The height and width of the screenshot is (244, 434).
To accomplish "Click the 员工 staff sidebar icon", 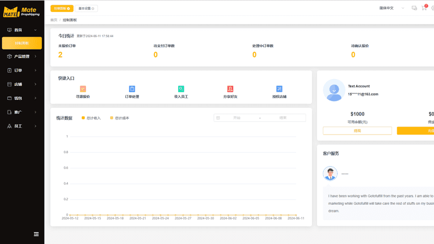I will [x=9, y=126].
